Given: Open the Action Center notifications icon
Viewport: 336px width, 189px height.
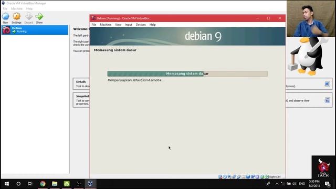Looking at the screenshot, I should pyautogui.click(x=328, y=184).
